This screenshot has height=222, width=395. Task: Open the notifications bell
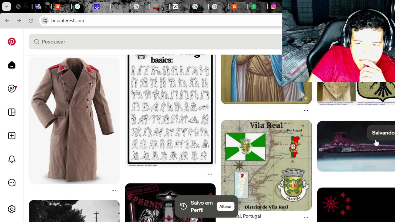pyautogui.click(x=12, y=159)
